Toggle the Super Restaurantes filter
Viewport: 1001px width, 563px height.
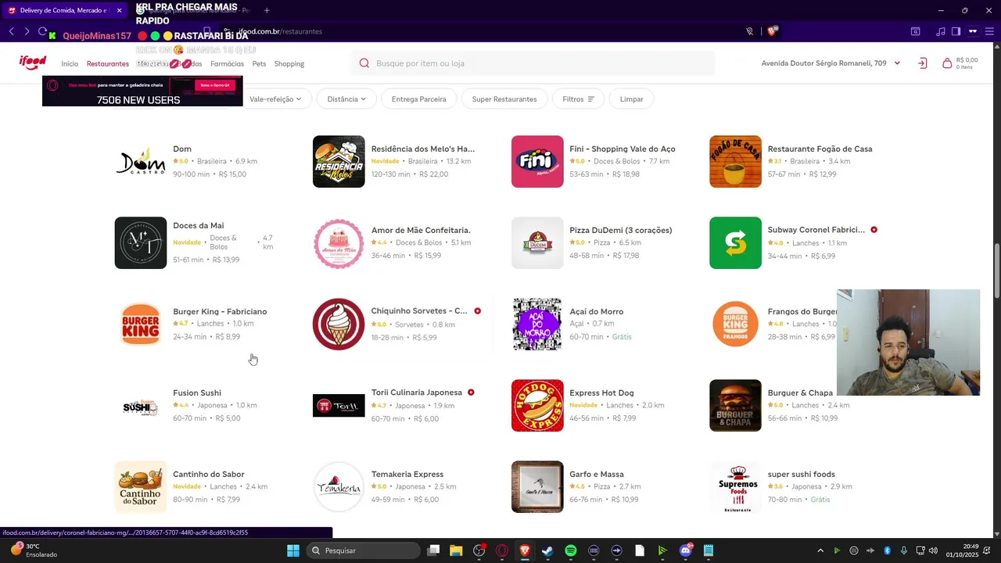click(x=504, y=99)
